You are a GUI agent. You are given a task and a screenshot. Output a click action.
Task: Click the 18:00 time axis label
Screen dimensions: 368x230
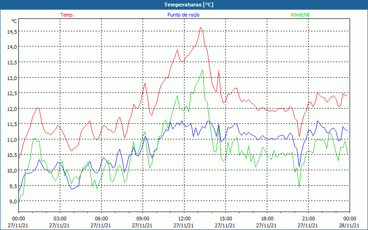(267, 219)
